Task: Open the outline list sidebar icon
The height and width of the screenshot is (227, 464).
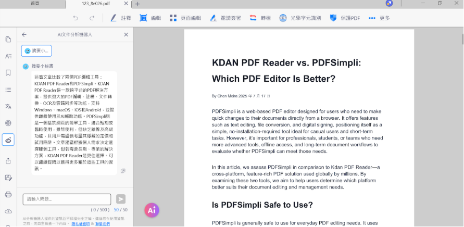Action: (8, 90)
